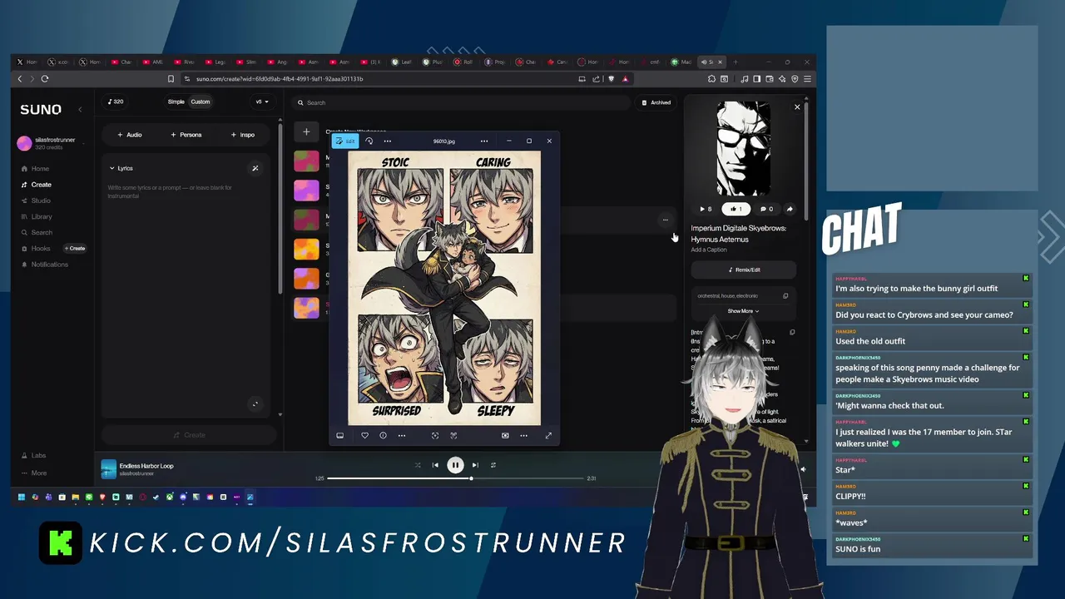
Task: Enter fullscreen in photo viewer
Action: (x=548, y=435)
